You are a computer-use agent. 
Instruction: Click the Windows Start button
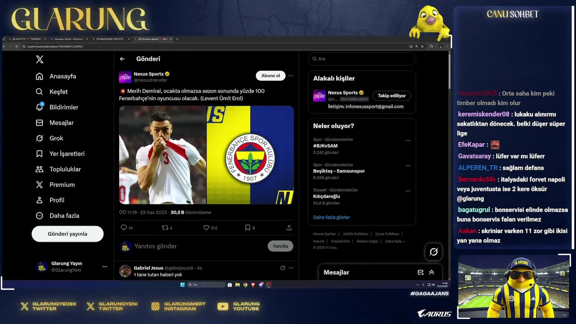pos(182,285)
